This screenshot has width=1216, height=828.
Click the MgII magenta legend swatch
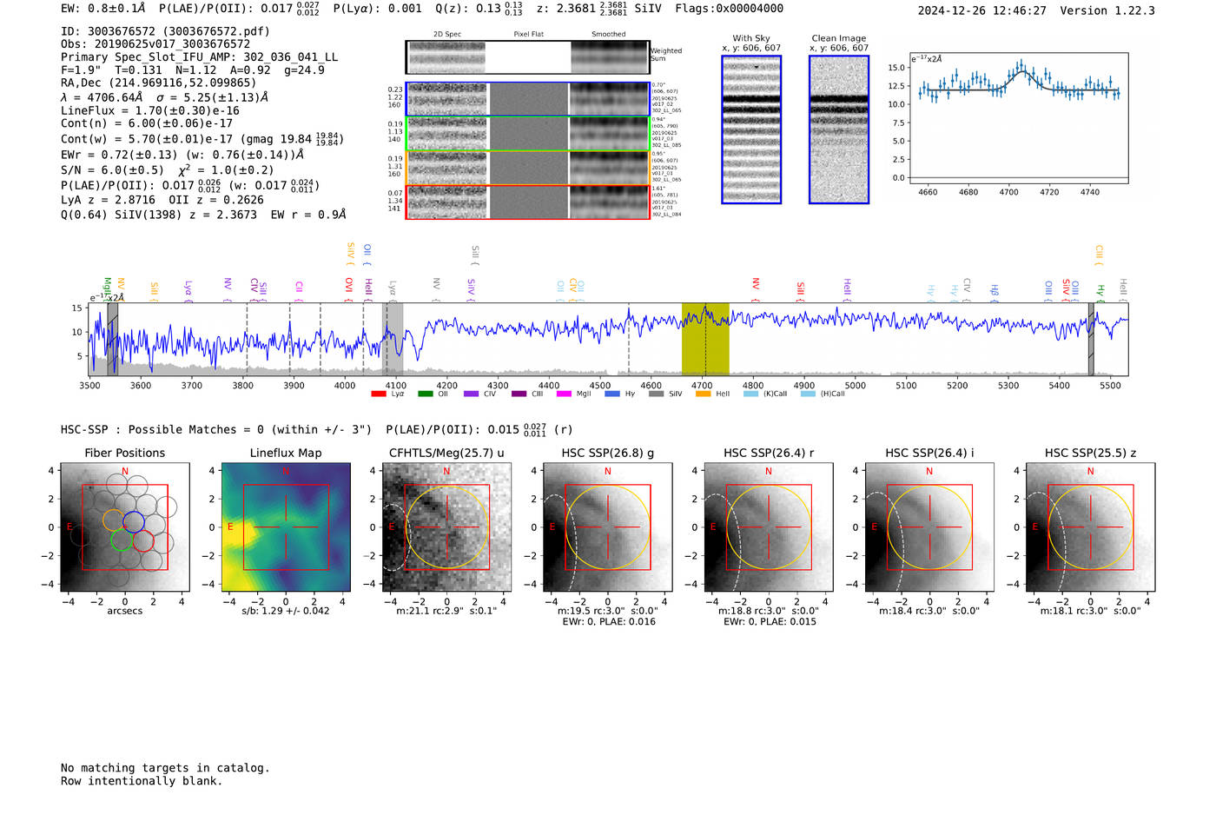pos(565,394)
